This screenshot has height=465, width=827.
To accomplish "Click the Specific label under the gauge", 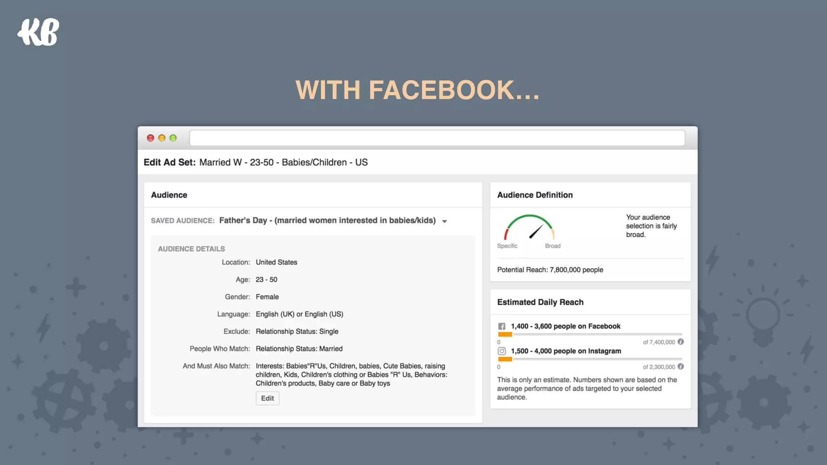I will (507, 246).
